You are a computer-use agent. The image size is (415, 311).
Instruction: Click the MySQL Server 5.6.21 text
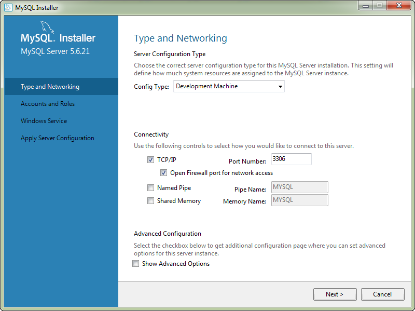click(x=55, y=51)
